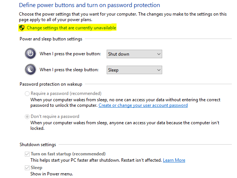The height and width of the screenshot is (178, 237).
Task: Click the Power and sleep button settings header
Action: pos(51,39)
